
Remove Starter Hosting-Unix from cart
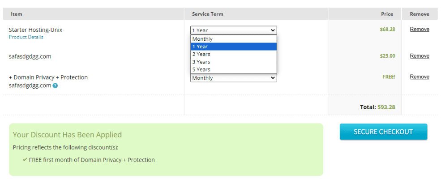[420, 29]
